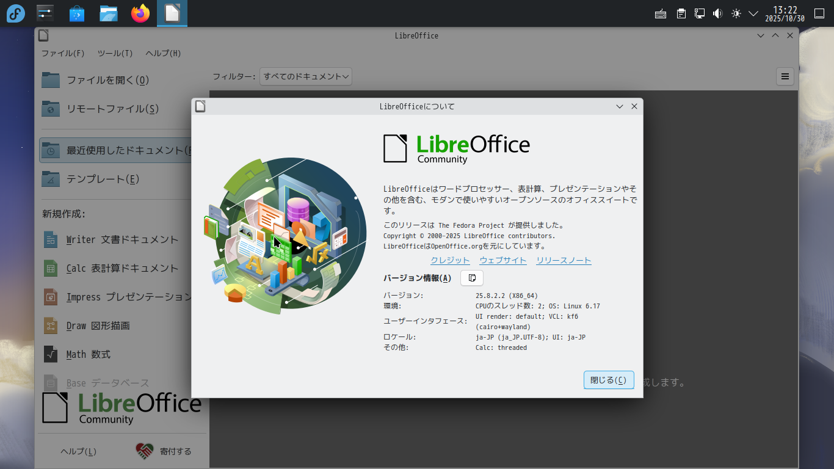Click the 寄付する donate button

point(164,451)
